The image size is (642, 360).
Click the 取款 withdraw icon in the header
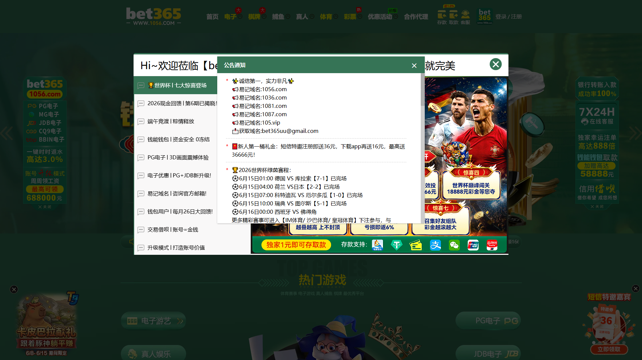pos(454,17)
